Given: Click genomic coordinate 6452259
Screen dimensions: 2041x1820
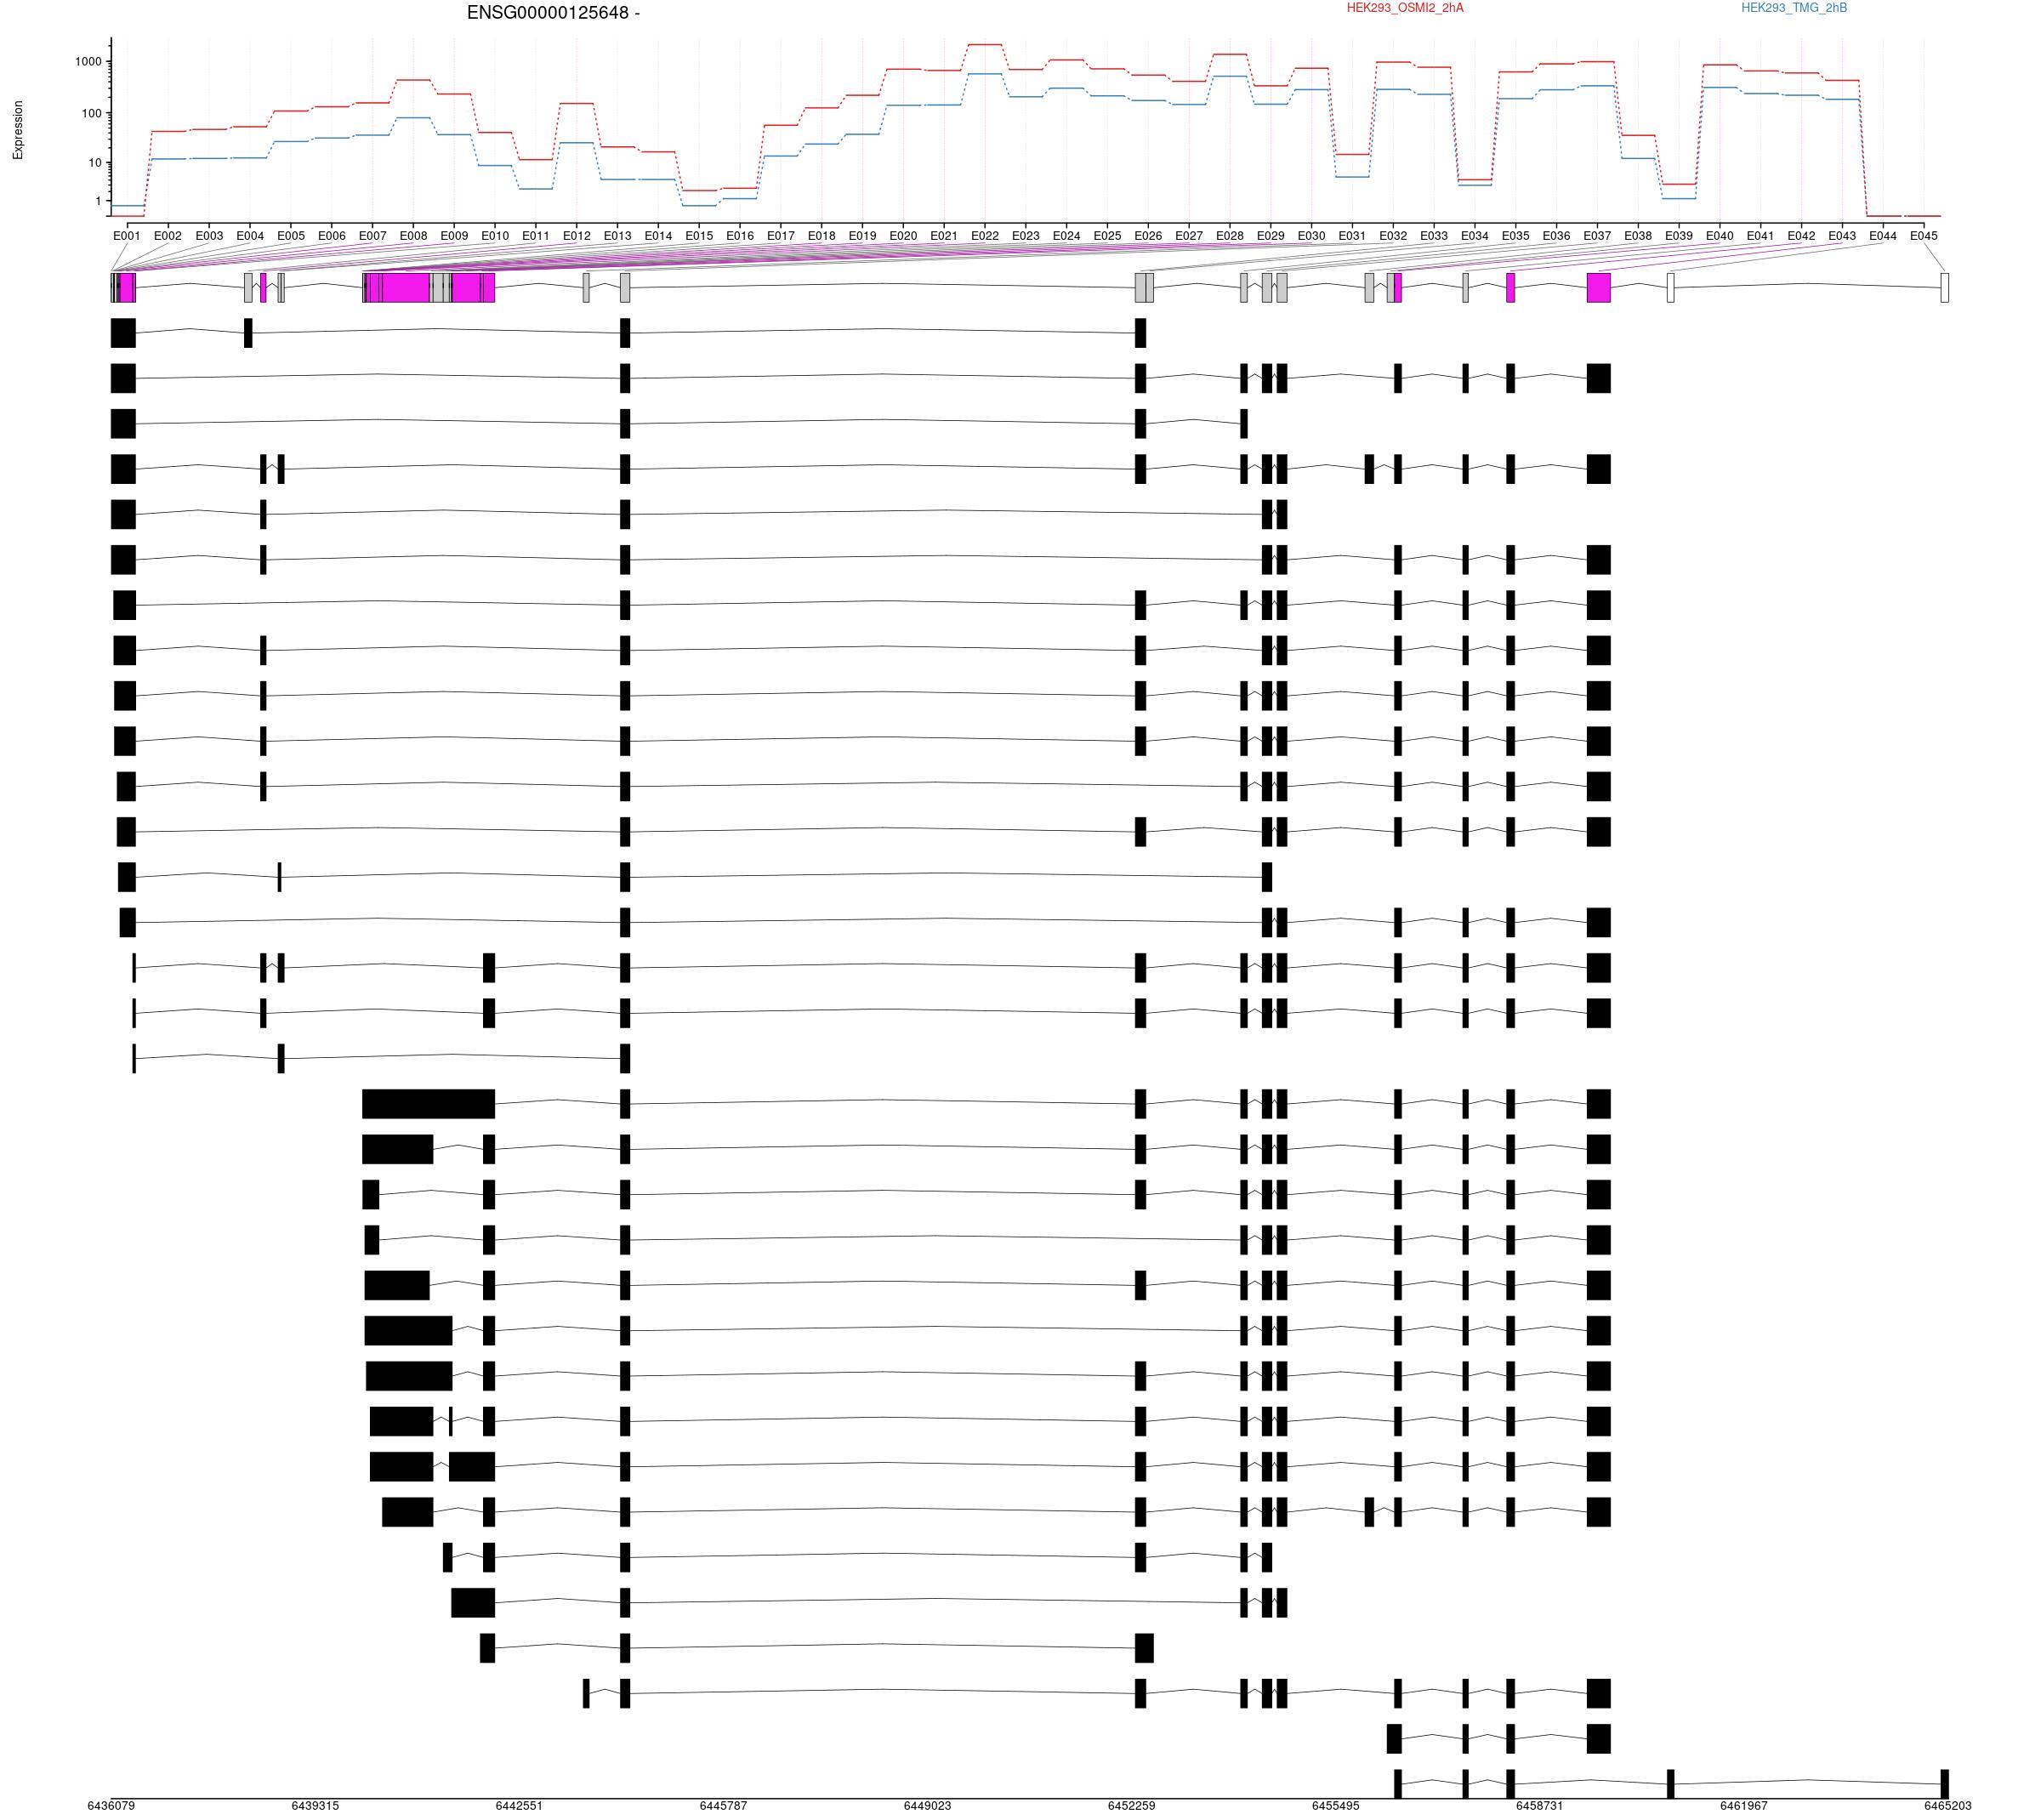Looking at the screenshot, I should tap(1131, 1806).
